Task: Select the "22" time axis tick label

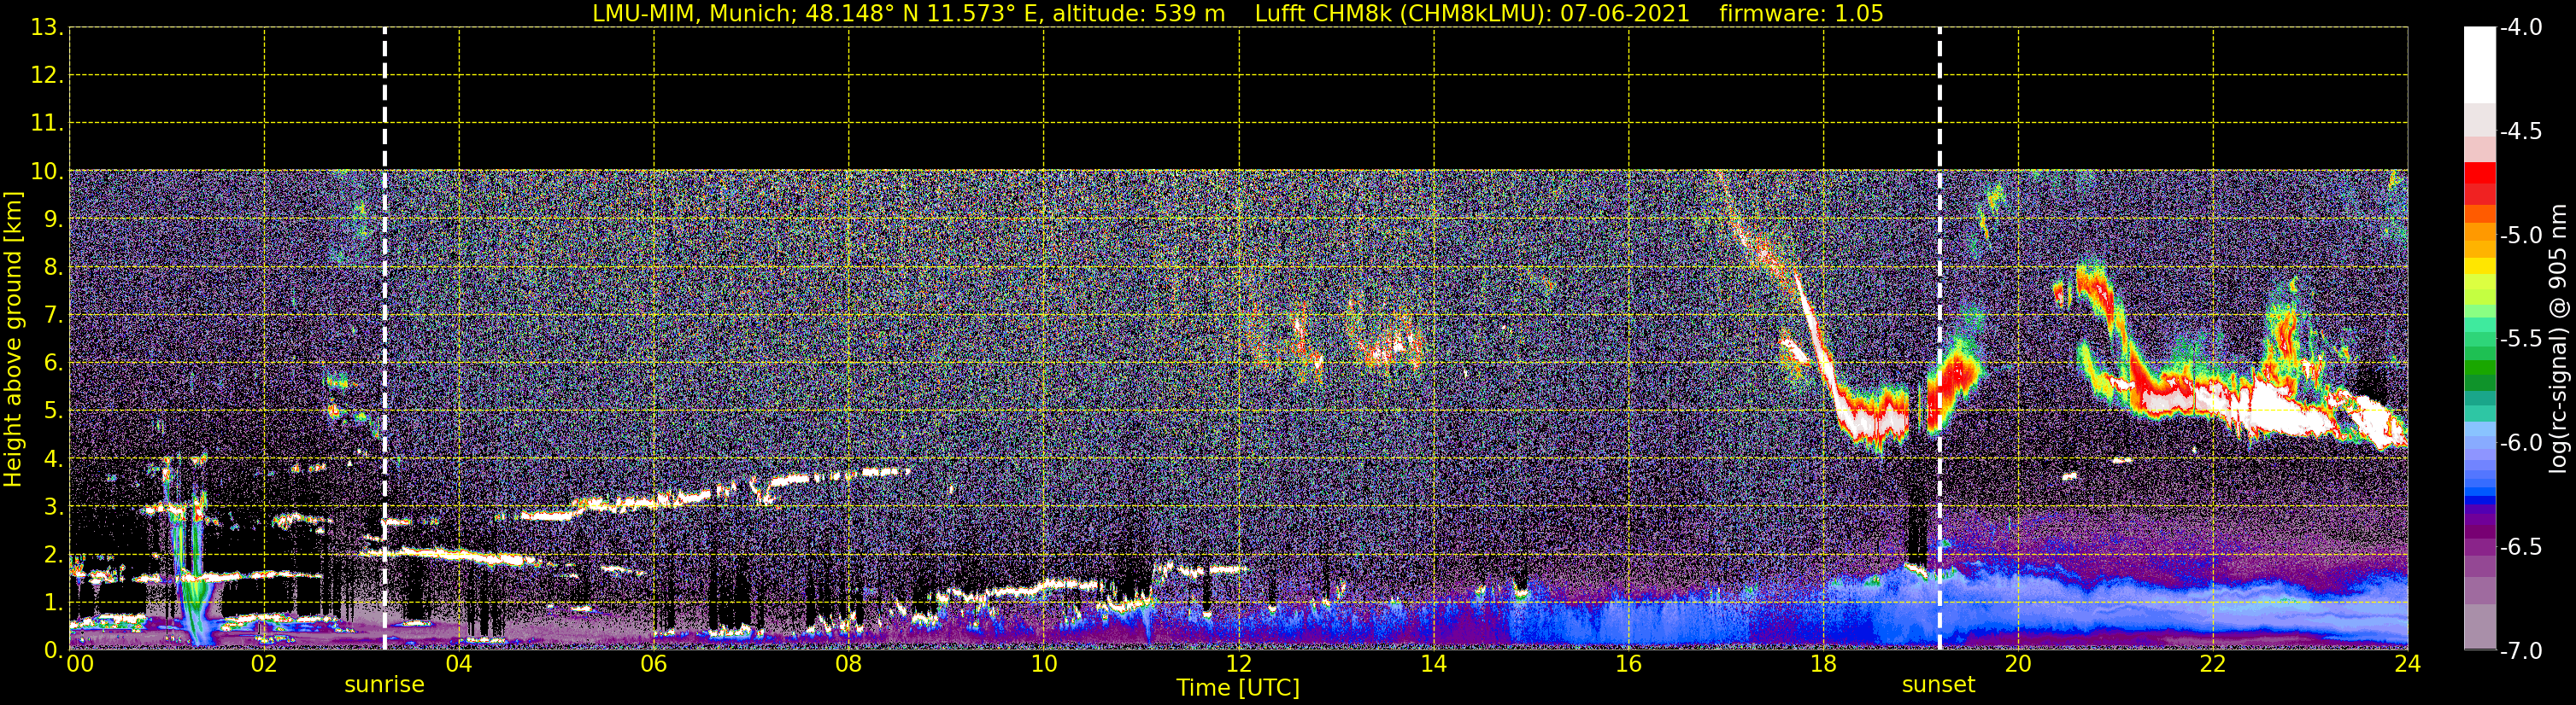Action: pyautogui.click(x=2213, y=665)
